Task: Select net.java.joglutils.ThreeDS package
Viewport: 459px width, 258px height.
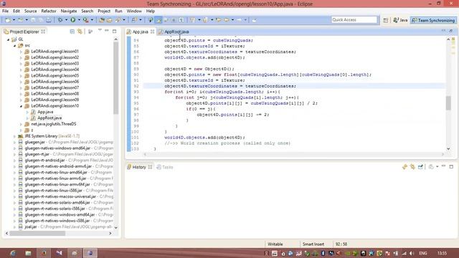Action: 54,124
